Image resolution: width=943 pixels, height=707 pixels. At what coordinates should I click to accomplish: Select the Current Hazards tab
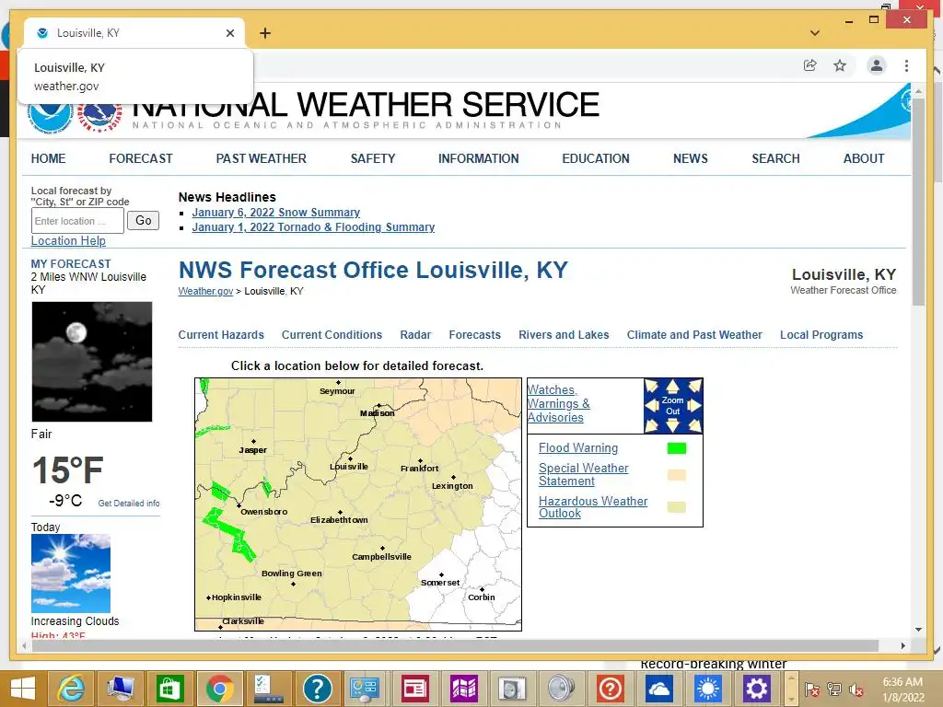point(221,335)
